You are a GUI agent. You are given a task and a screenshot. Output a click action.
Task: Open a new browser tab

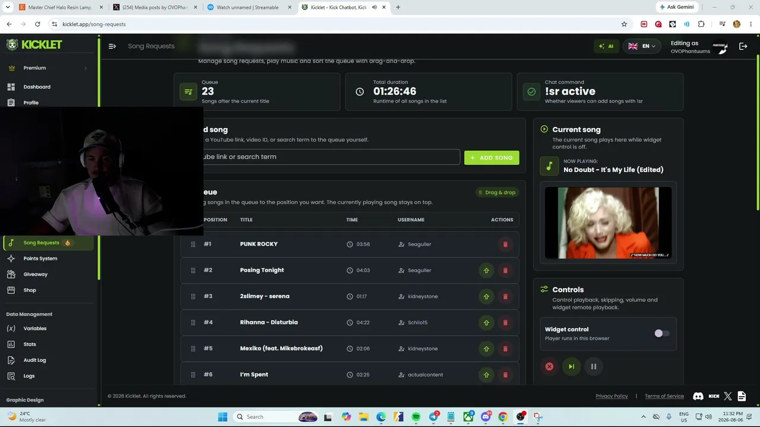coord(398,8)
